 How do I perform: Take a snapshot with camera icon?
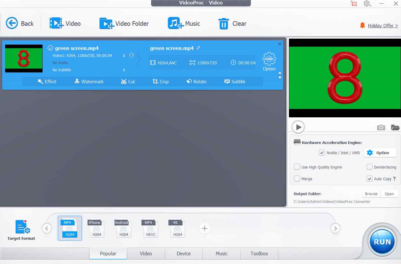click(381, 128)
